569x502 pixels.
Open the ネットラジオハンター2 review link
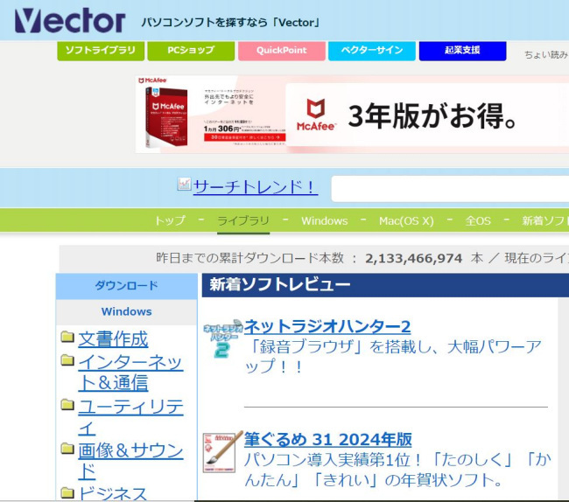coord(327,326)
